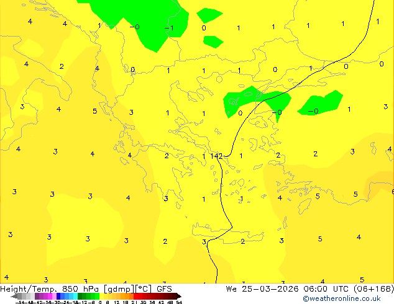Click the '(06+168)' forecast hour text
This screenshot has width=394, height=304.
click(374, 289)
